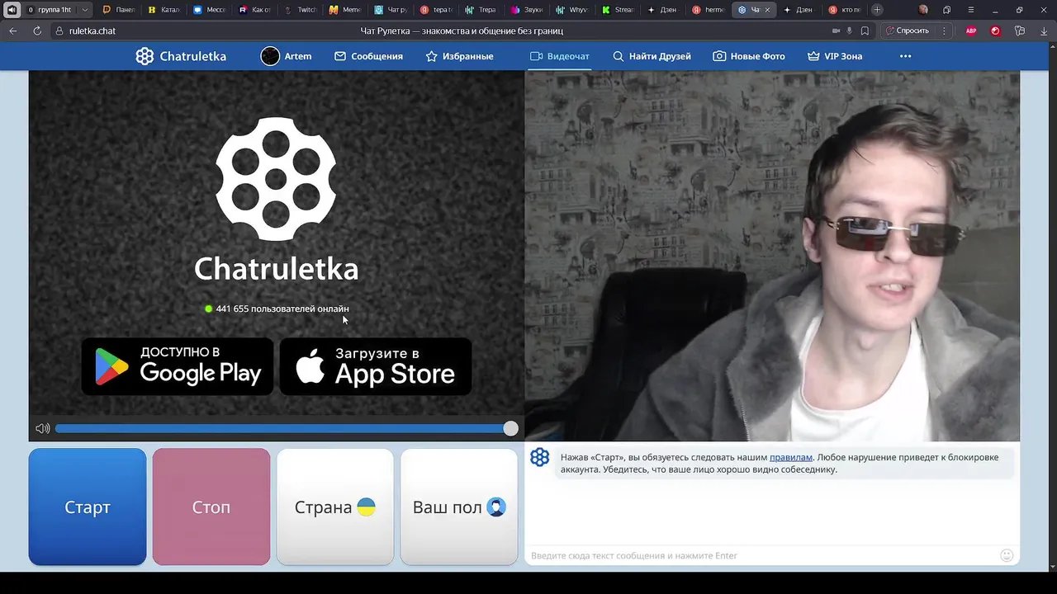Screen dimensions: 1057x594
Task: Open the Artem profile avatar
Action: tap(270, 56)
